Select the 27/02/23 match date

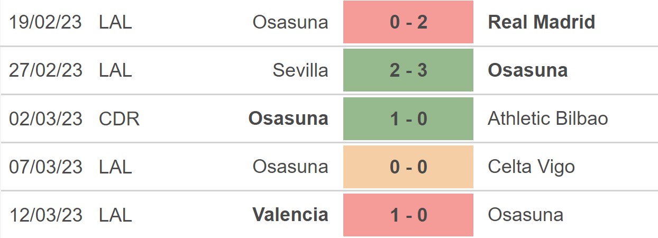point(46,70)
